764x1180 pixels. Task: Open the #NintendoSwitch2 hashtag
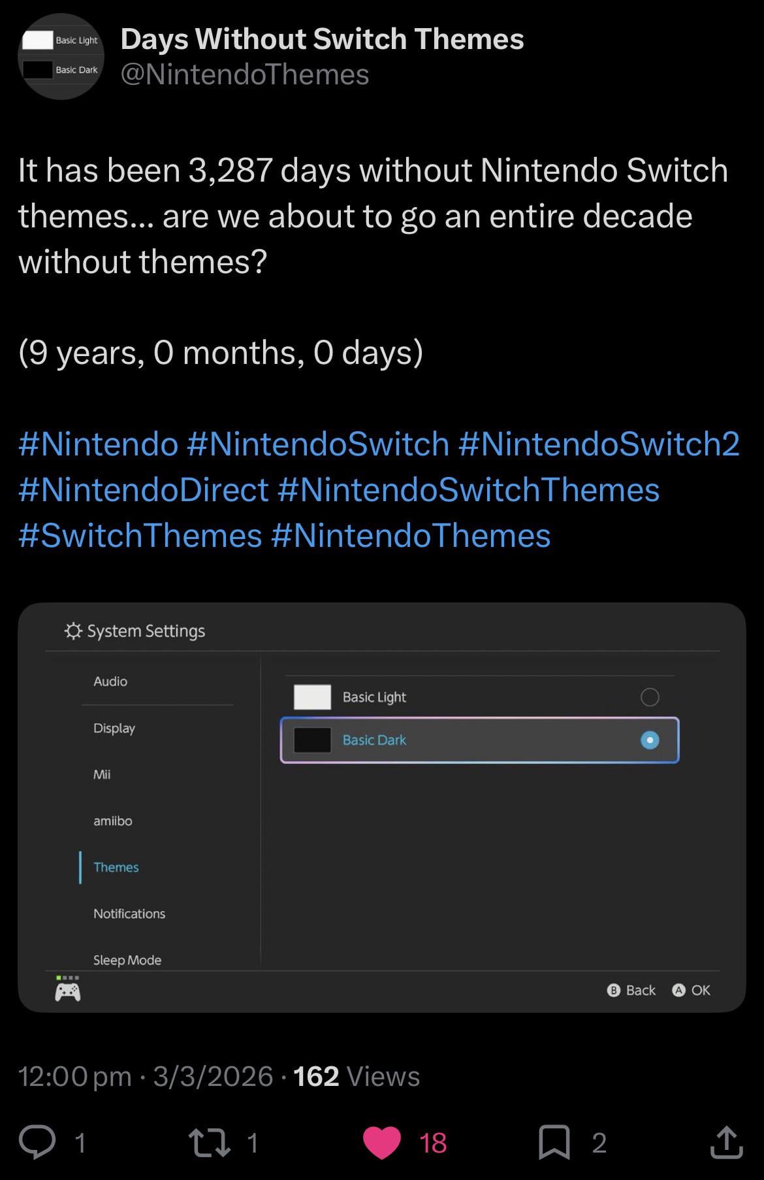(599, 444)
